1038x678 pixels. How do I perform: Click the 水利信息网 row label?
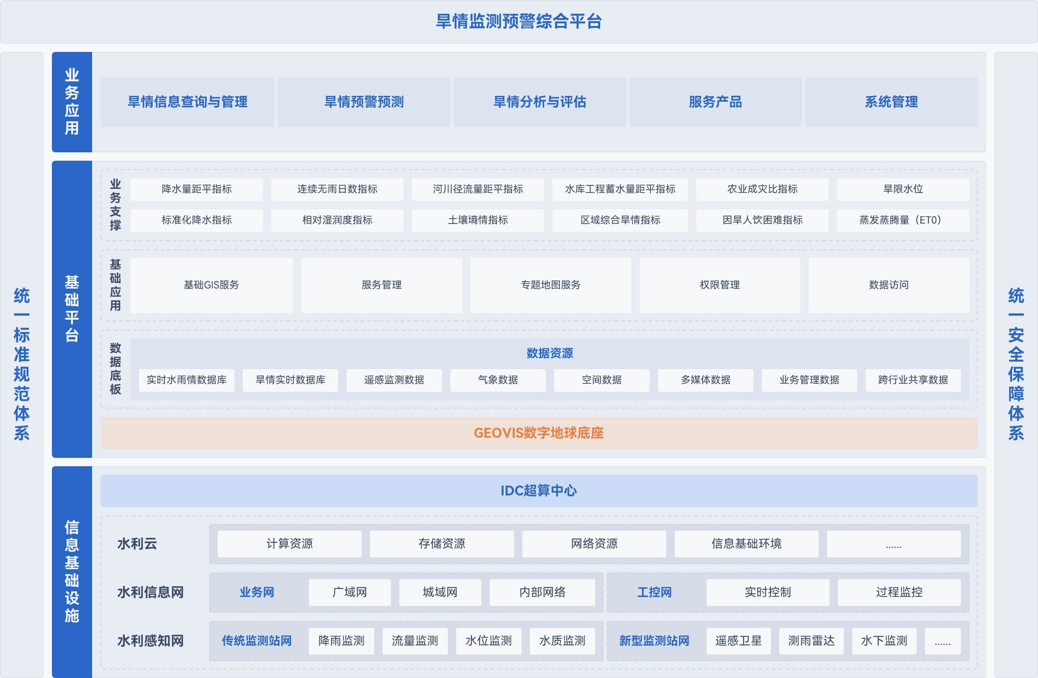(150, 593)
